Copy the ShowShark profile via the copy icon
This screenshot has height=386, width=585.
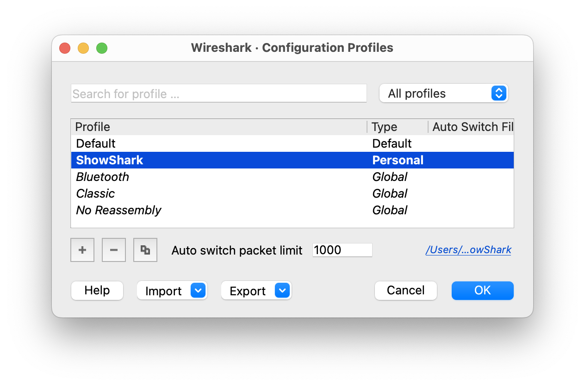[x=145, y=249]
